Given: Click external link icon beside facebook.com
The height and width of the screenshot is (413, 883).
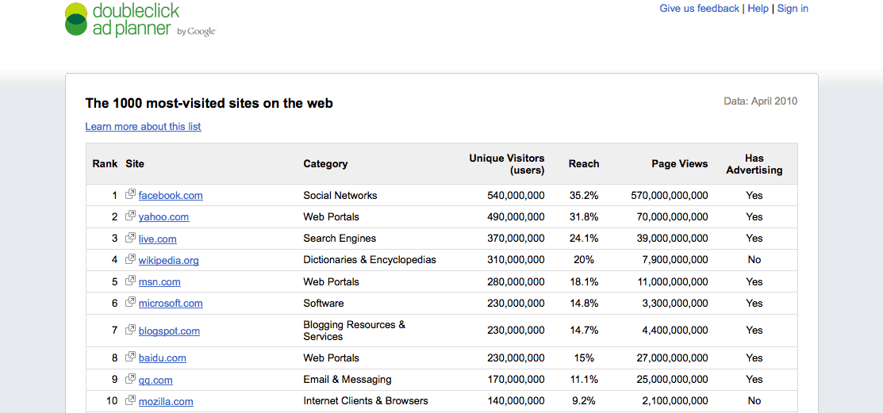Looking at the screenshot, I should coord(130,195).
